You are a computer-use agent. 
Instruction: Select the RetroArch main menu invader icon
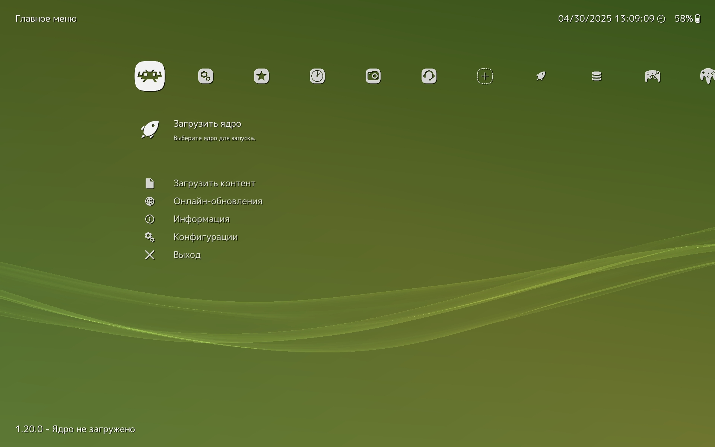coord(150,76)
